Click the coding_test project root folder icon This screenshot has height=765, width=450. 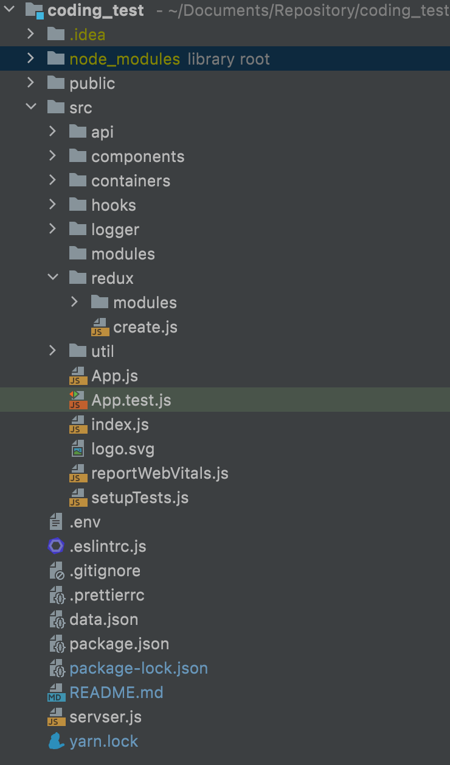(x=36, y=10)
